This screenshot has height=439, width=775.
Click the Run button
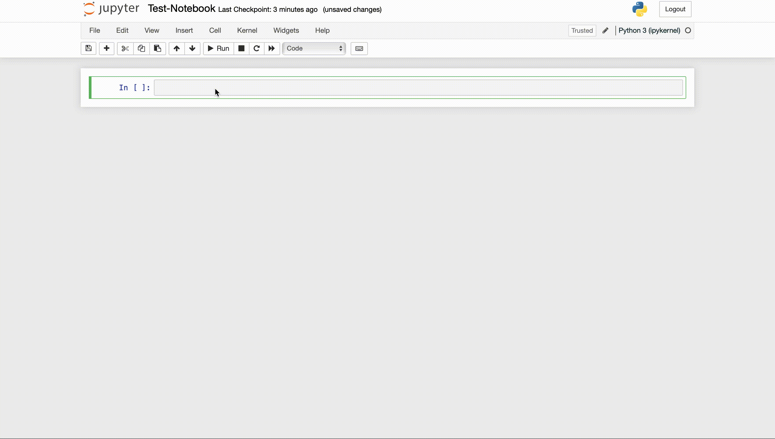coord(219,48)
